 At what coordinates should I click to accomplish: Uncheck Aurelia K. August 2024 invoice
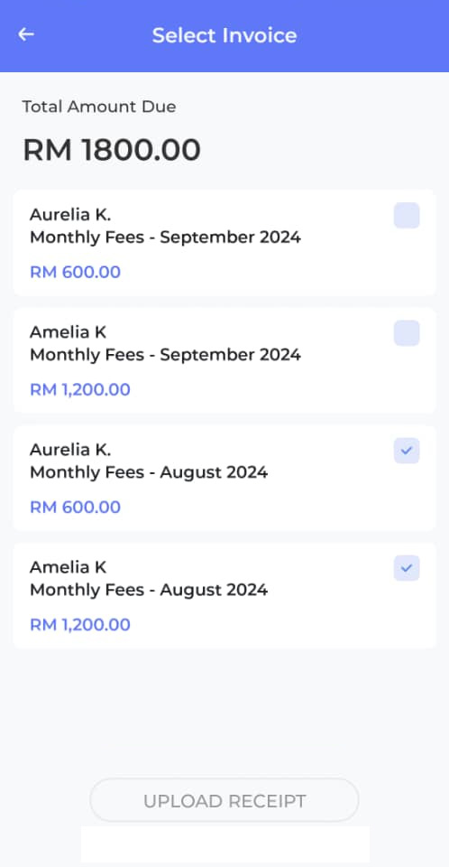coord(407,451)
